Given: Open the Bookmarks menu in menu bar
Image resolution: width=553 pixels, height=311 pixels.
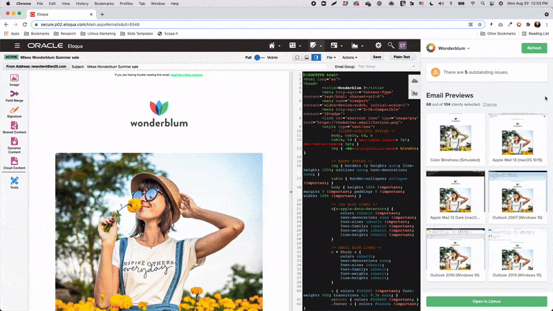Looking at the screenshot, I should (x=104, y=3).
